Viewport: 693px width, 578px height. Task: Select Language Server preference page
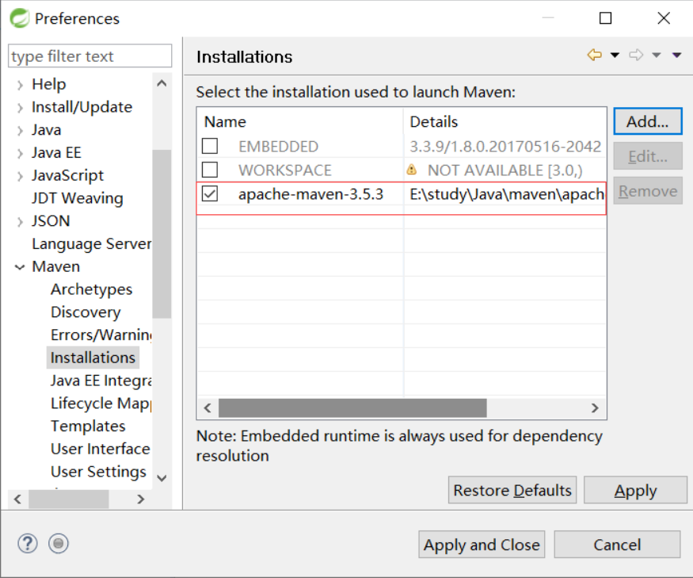coord(92,243)
